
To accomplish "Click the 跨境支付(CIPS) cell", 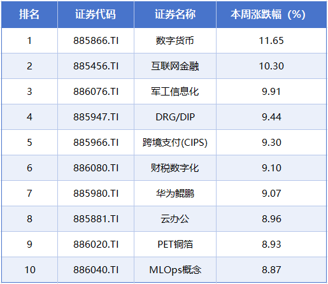I will (175, 143).
